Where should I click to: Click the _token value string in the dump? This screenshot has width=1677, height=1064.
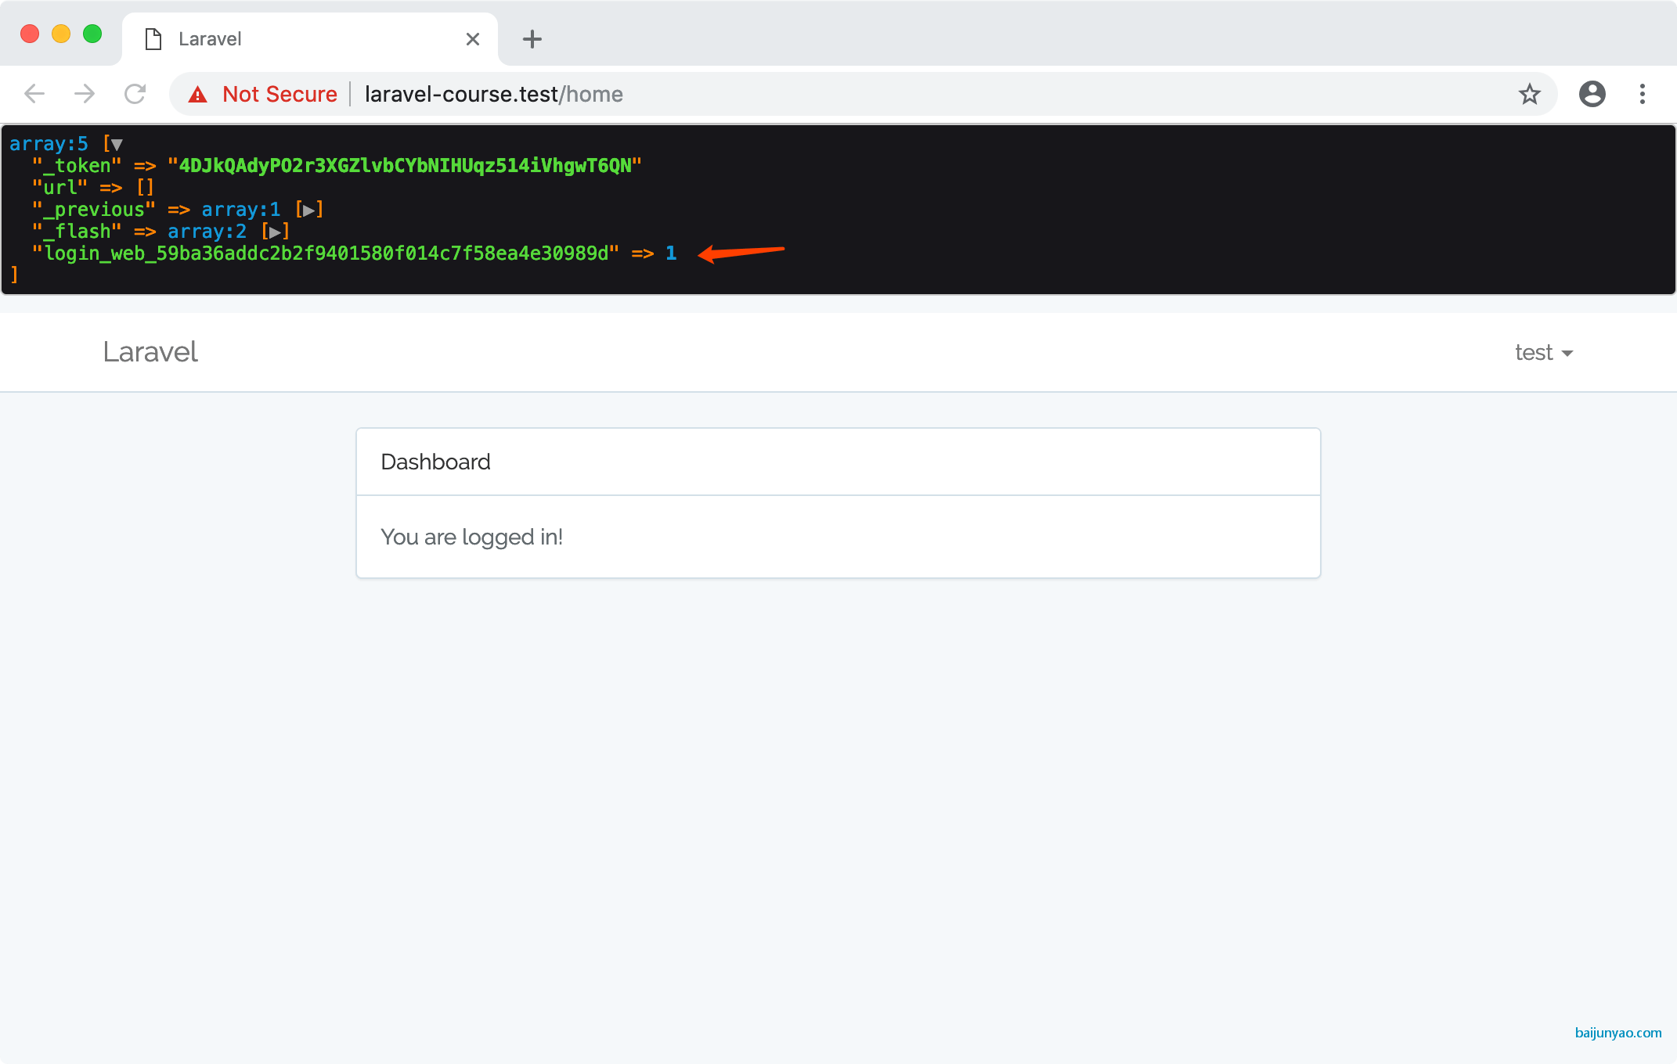(405, 166)
